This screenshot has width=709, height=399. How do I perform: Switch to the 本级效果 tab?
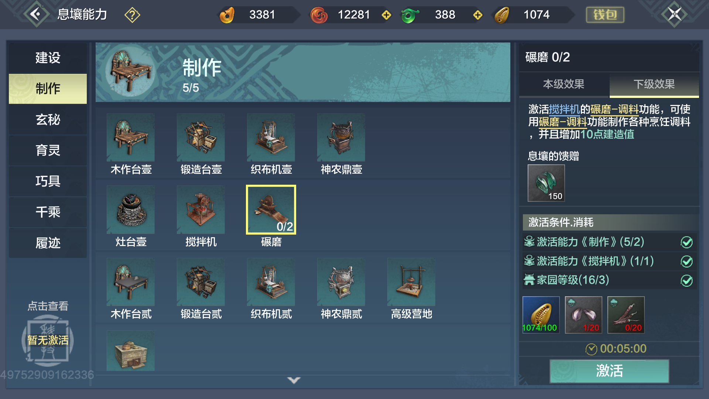564,84
